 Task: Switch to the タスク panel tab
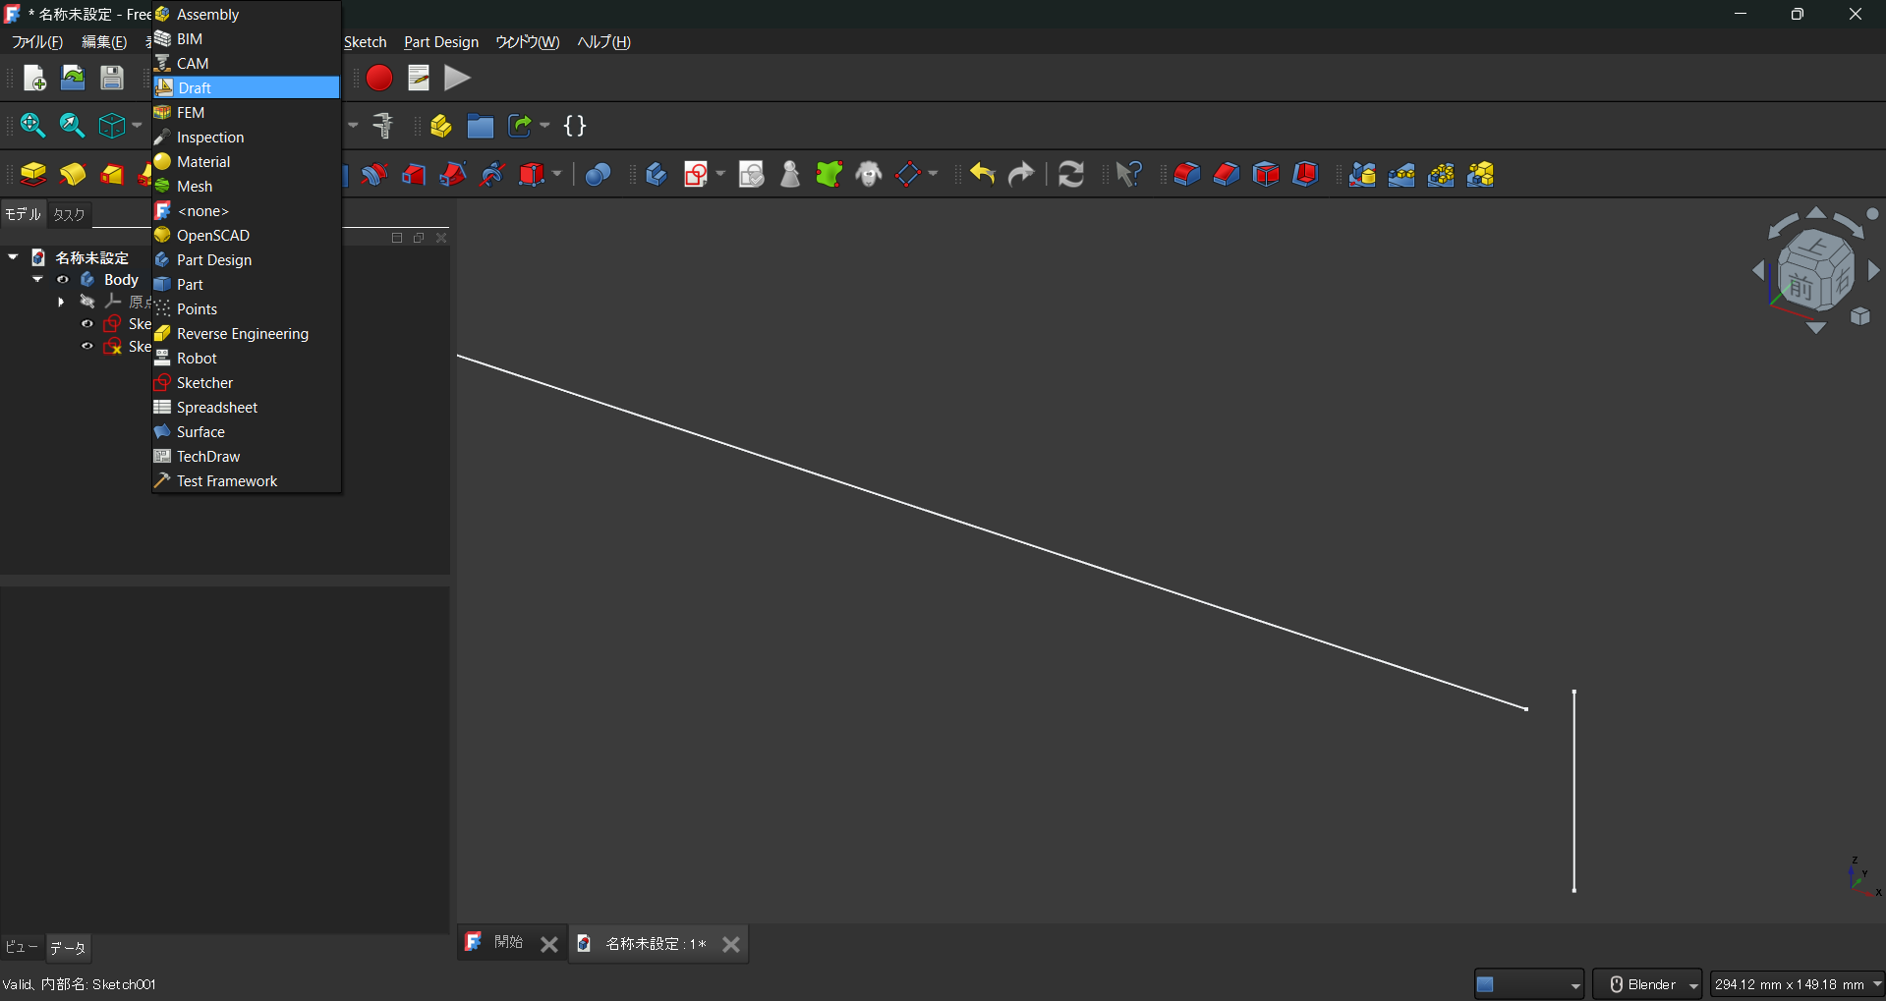coord(69,214)
